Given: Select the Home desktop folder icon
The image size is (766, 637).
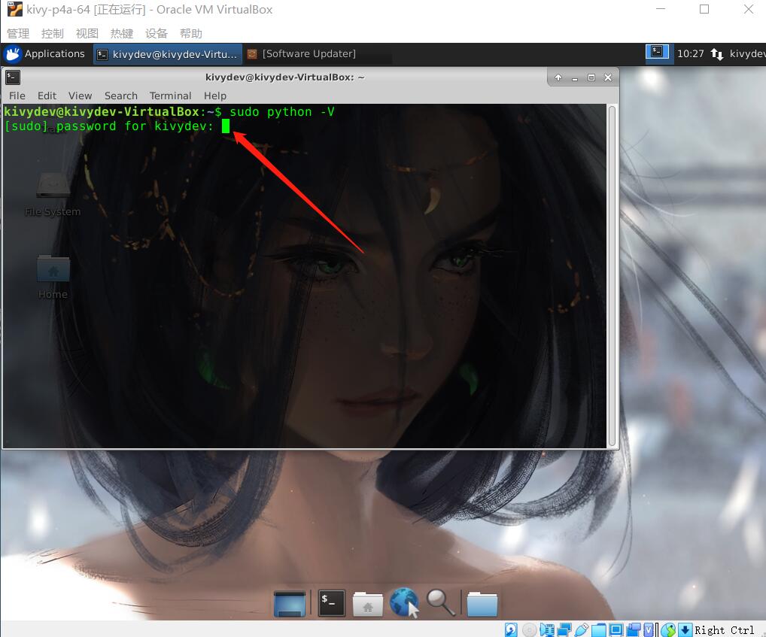Looking at the screenshot, I should pyautogui.click(x=53, y=278).
